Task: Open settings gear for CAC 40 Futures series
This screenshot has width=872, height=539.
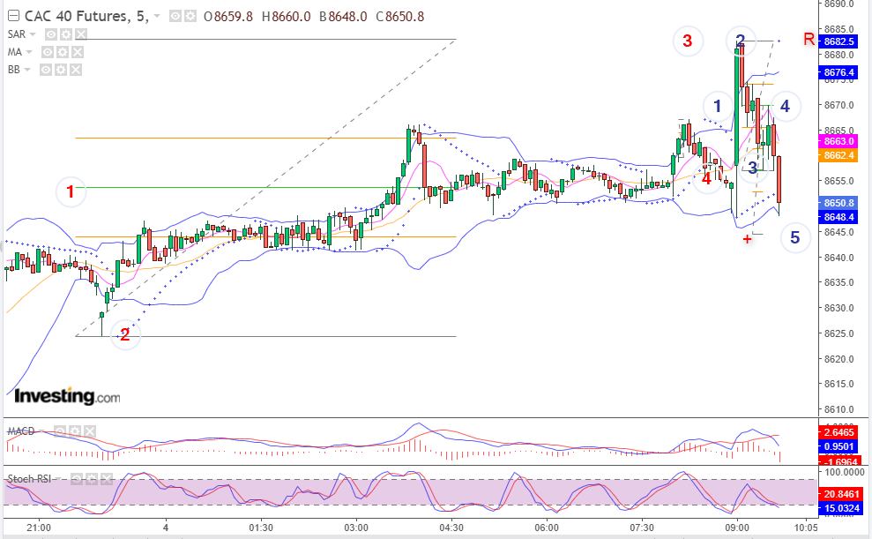Action: click(190, 17)
